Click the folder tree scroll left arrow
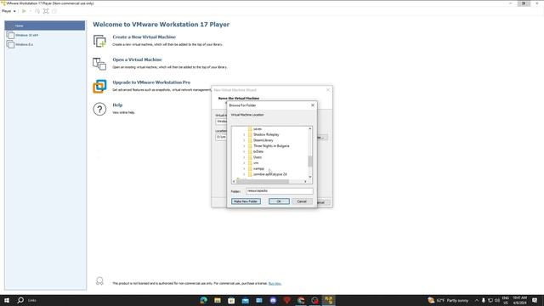 234,181
